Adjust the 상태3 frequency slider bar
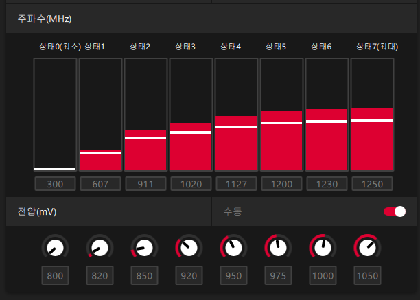Viewport: 420px width, 300px height. click(x=191, y=115)
